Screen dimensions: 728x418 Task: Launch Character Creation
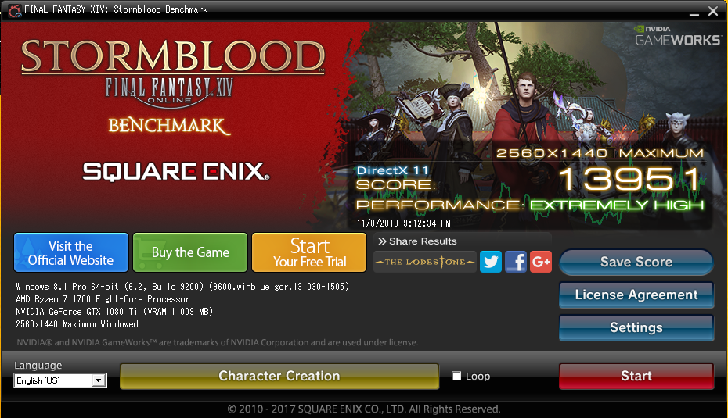(279, 376)
